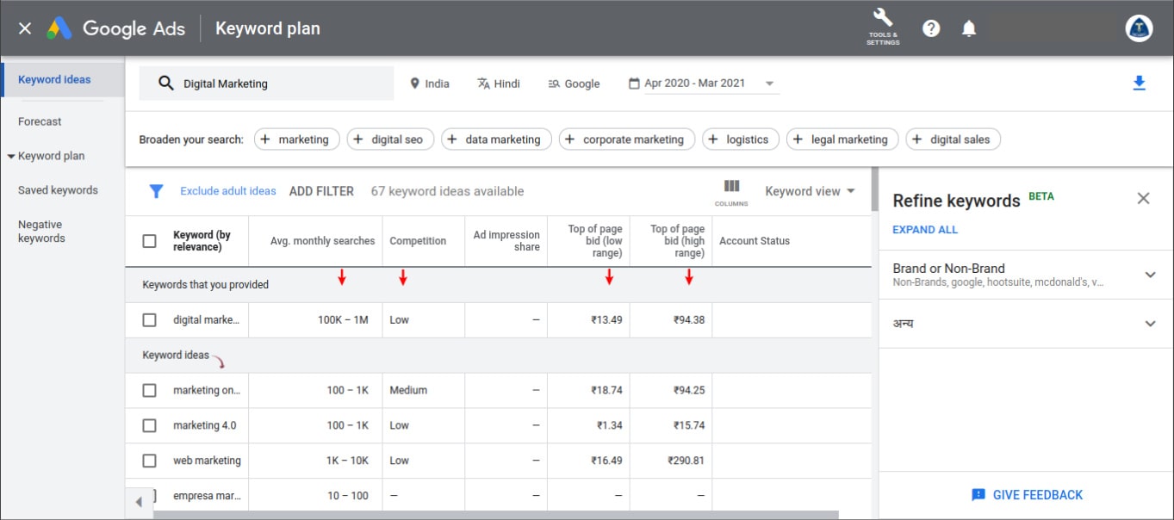Click the language icon beside Hindi
Screen dimensions: 1174x520
(483, 84)
